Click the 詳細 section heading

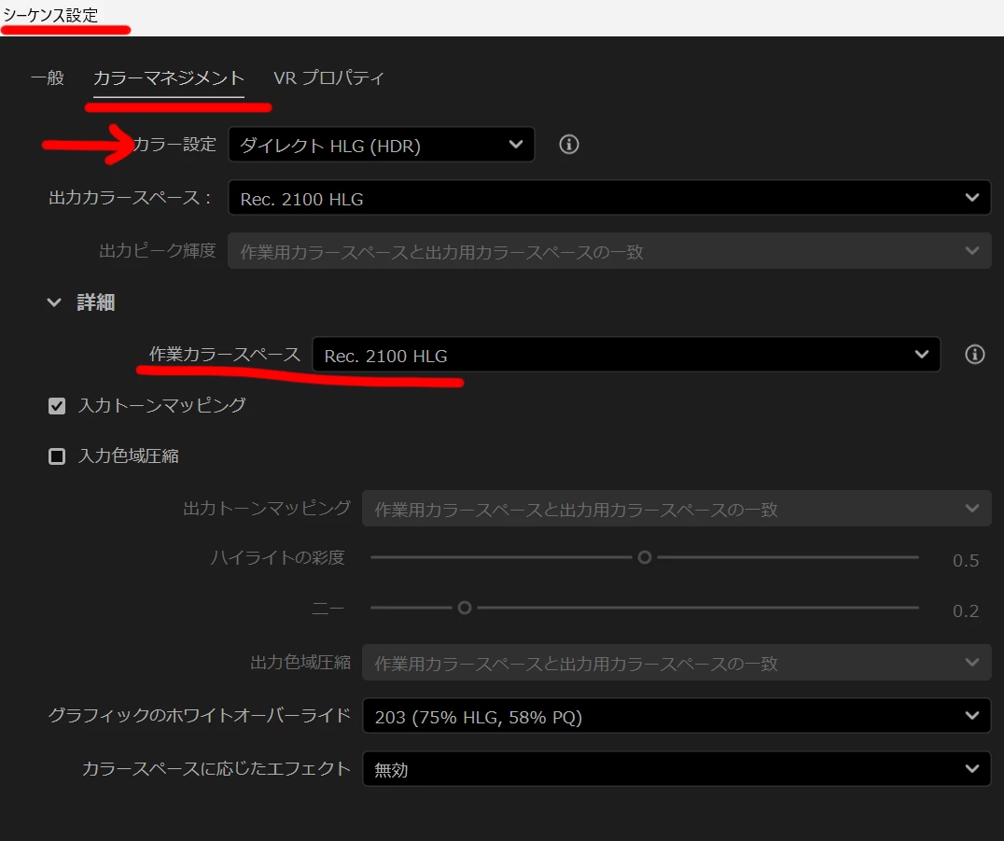coord(95,302)
